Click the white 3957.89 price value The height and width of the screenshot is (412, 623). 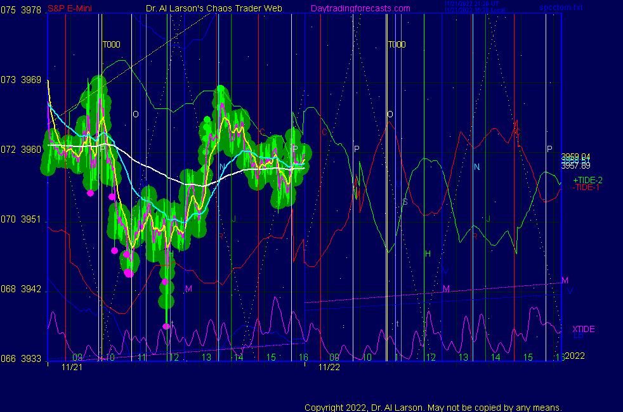coord(575,165)
